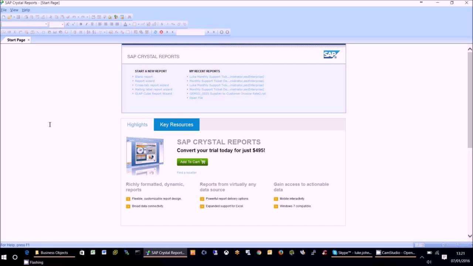This screenshot has height=266, width=473.
Task: Open the Mailing label report wizard link
Action: tap(153, 89)
